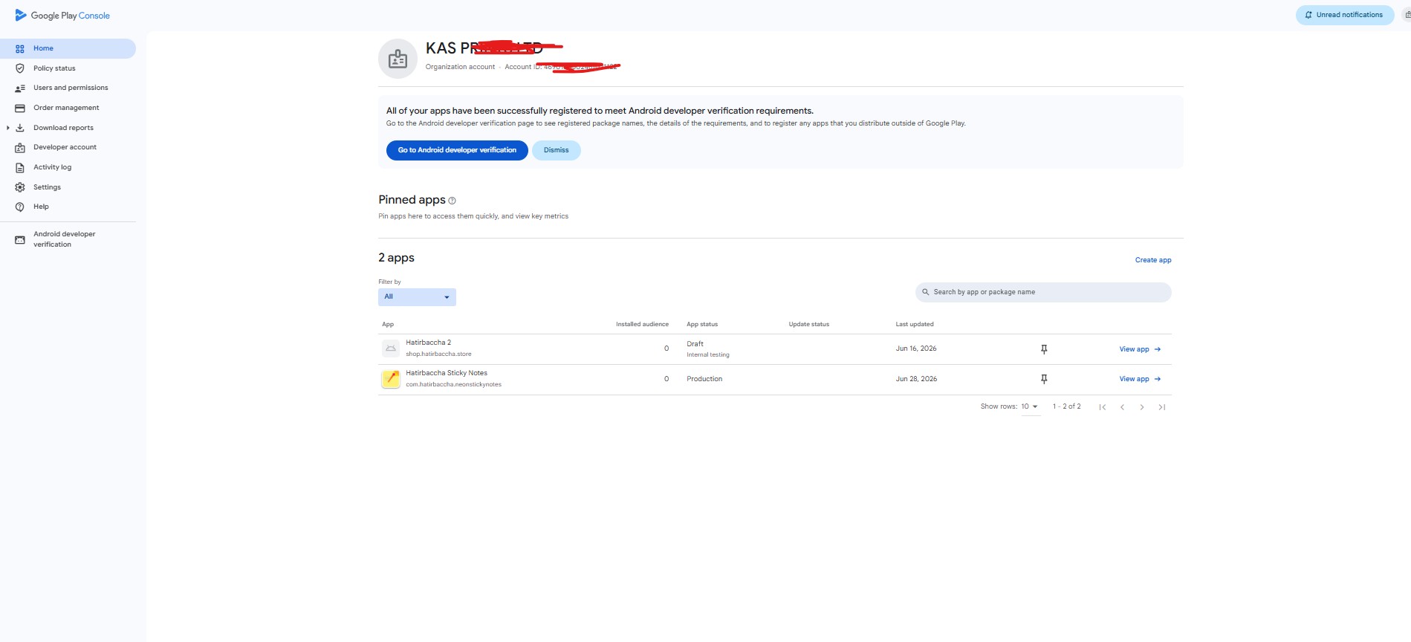
Task: Click the Google Play Console logo
Action: click(62, 16)
